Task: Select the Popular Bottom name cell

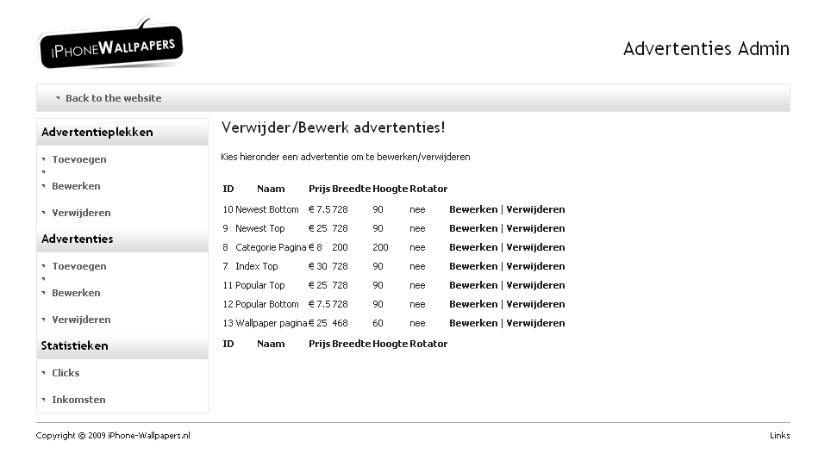Action: [x=267, y=304]
